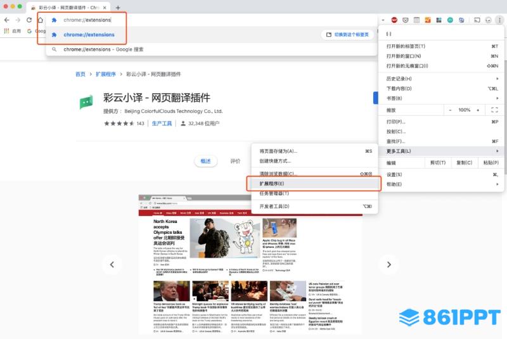507x339 pixels.
Task: Click the red AdBlock extension icon
Action: (x=394, y=20)
